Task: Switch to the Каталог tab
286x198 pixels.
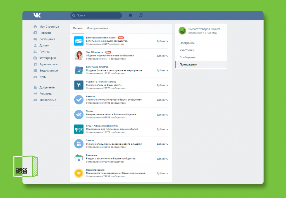Action: (x=78, y=28)
